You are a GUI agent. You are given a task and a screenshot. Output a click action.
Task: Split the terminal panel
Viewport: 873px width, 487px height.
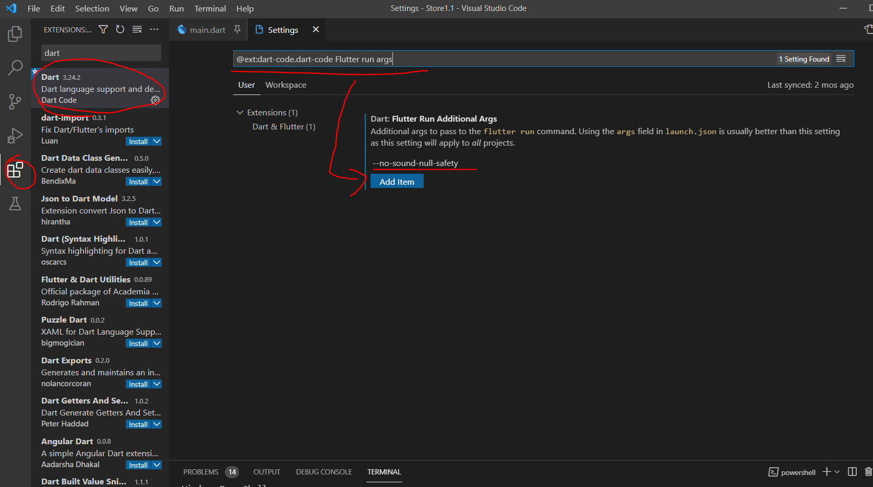click(x=852, y=472)
